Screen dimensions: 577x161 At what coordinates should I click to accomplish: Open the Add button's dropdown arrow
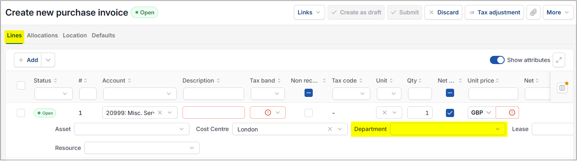coord(48,60)
